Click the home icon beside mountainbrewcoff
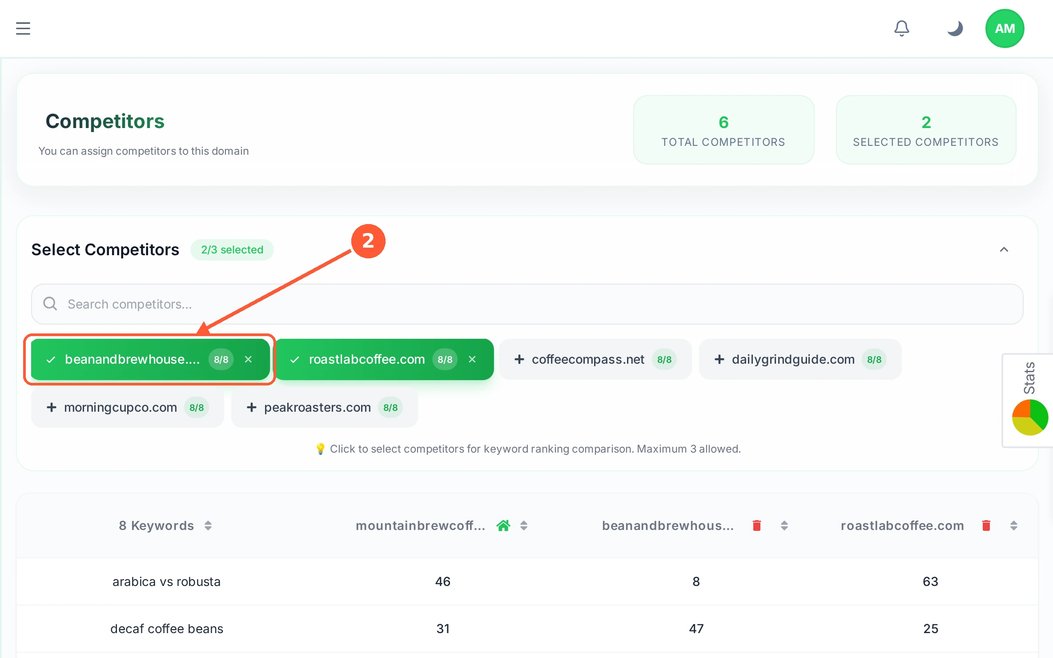This screenshot has height=658, width=1053. 503,526
